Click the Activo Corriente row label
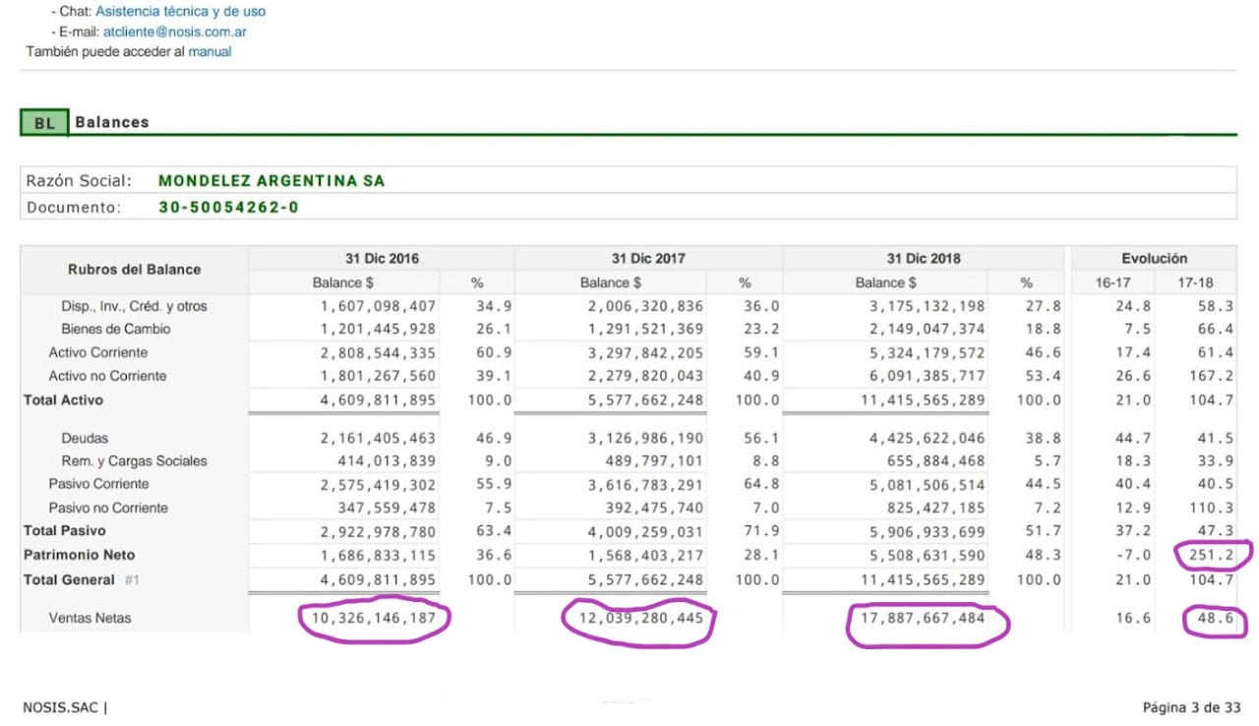This screenshot has height=726, width=1259. pos(98,352)
